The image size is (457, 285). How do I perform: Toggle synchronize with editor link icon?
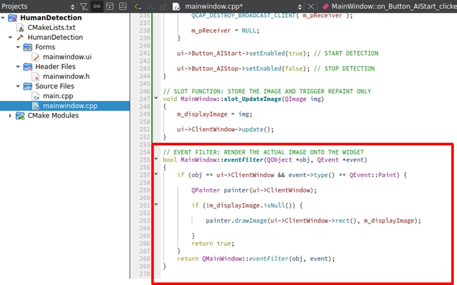coord(97,6)
